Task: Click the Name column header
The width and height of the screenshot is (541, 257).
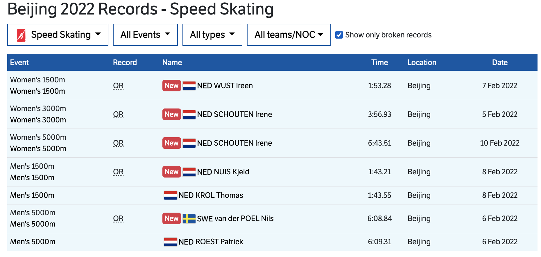Action: click(172, 63)
